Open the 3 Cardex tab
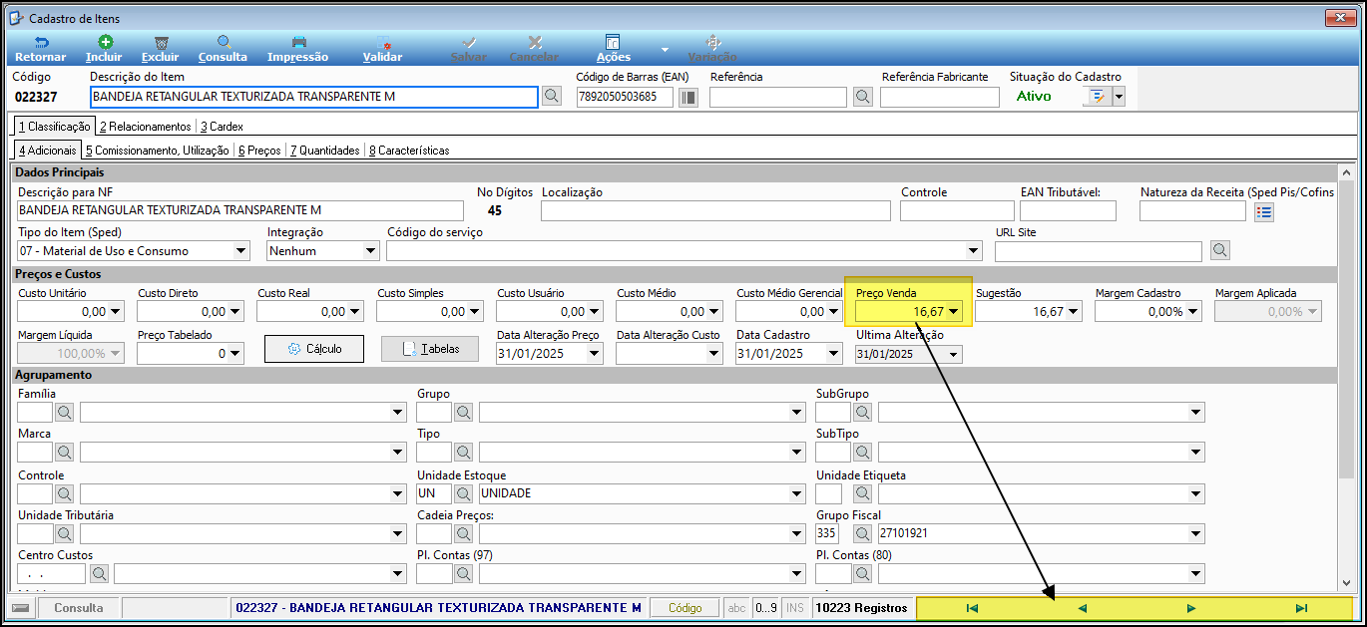The image size is (1367, 627). point(221,127)
